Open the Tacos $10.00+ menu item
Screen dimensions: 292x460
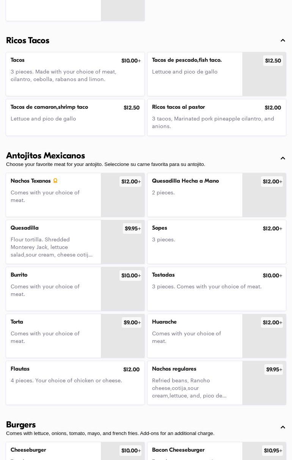(75, 74)
